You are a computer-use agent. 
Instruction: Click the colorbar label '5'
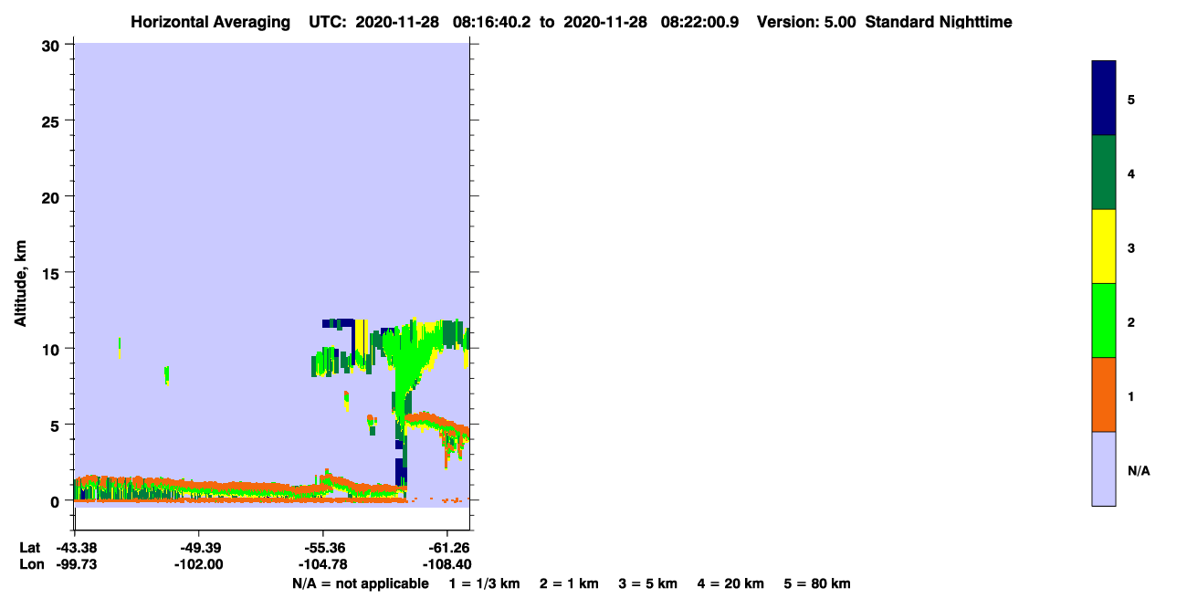[x=1131, y=99]
